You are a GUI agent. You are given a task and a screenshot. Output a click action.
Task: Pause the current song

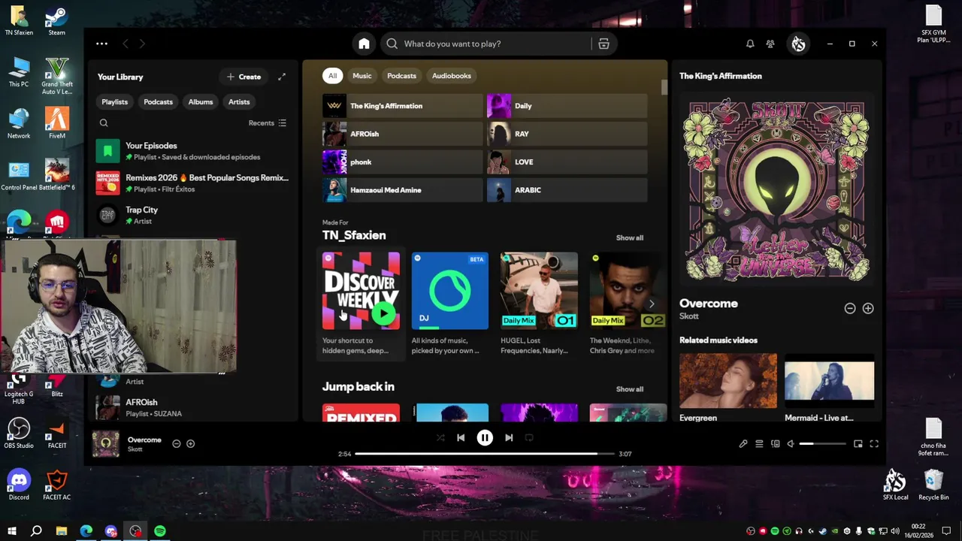click(485, 437)
